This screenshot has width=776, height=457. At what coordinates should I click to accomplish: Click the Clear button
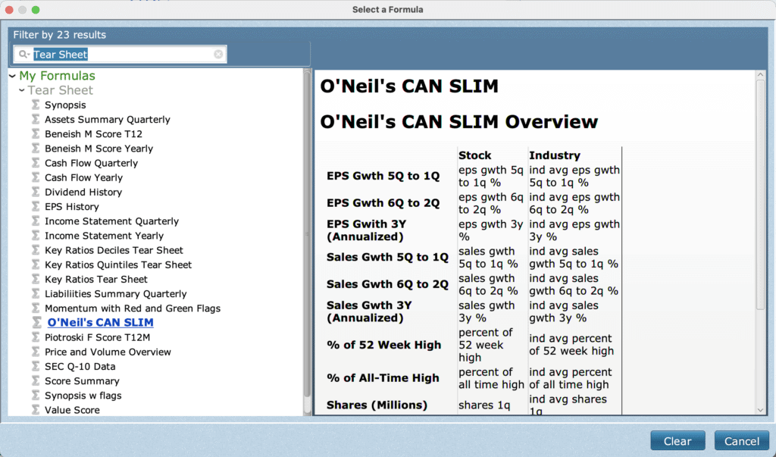tap(677, 440)
